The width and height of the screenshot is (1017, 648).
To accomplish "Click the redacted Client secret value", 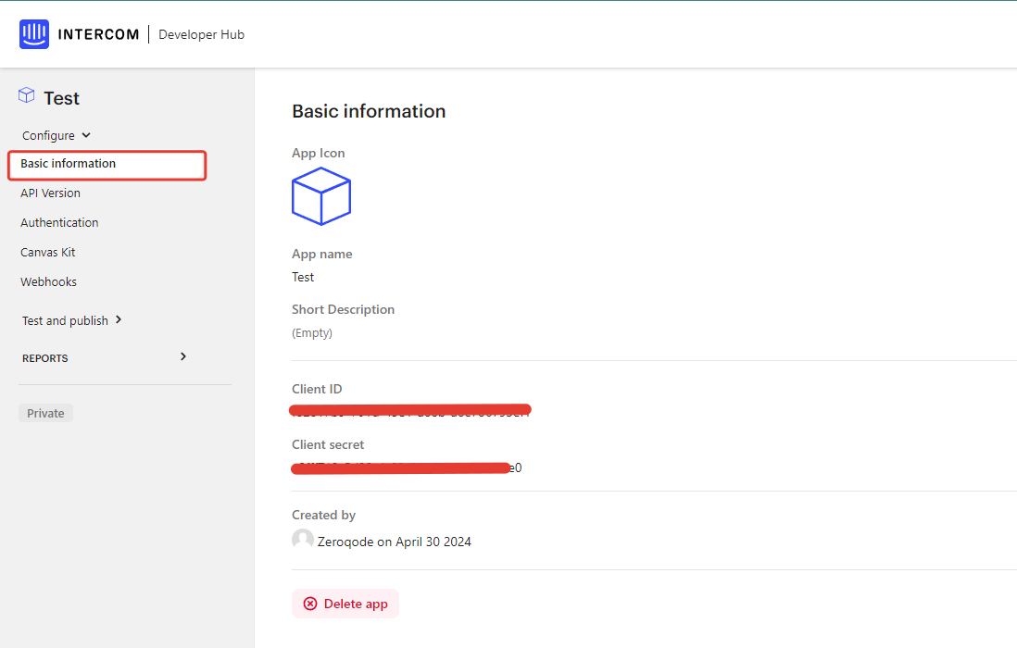I will click(x=405, y=467).
